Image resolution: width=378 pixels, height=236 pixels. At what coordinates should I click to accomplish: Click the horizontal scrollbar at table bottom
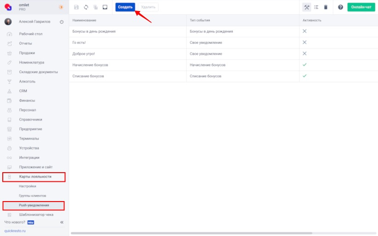pyautogui.click(x=221, y=233)
